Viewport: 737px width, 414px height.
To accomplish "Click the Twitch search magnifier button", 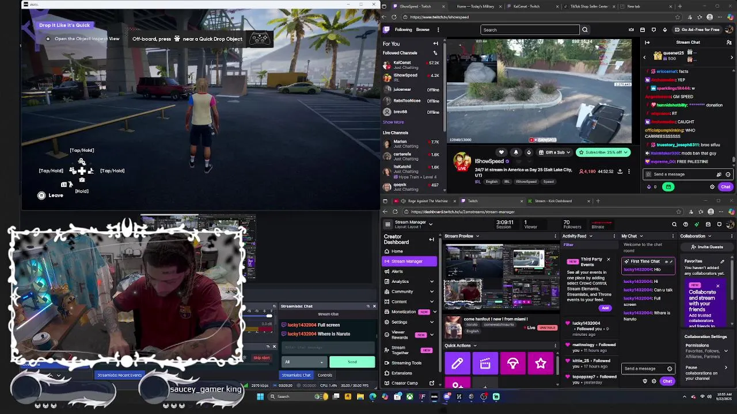I will [x=585, y=30].
